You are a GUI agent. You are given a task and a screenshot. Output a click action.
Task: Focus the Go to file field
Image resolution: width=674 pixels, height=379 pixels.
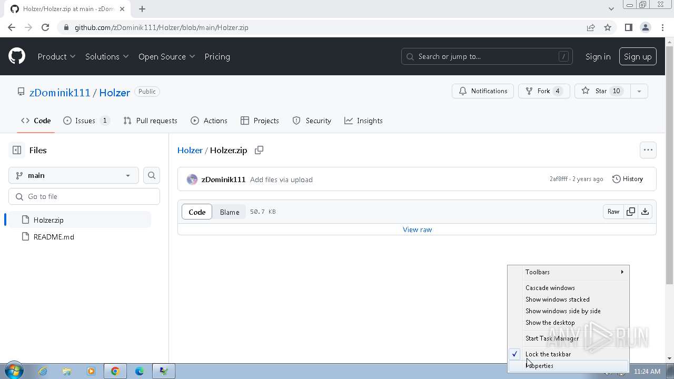(84, 196)
